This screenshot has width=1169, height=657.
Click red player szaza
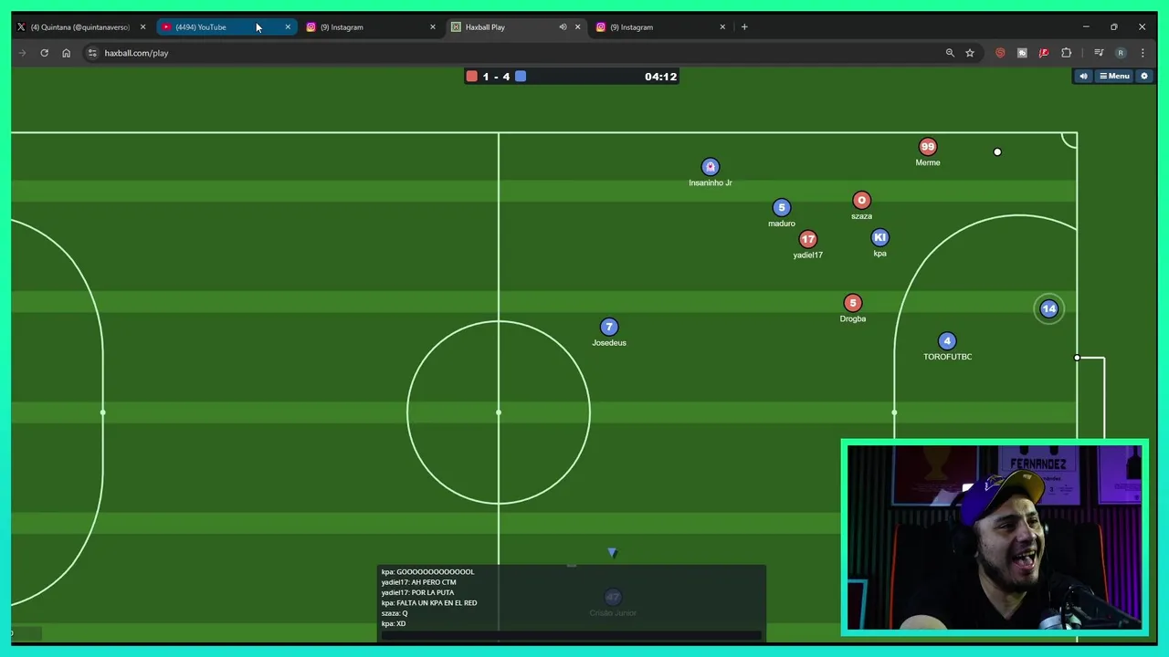861,200
